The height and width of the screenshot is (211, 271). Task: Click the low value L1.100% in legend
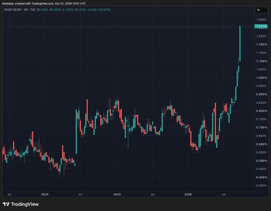68,10
